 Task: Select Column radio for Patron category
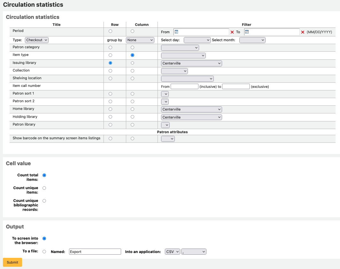(132, 47)
